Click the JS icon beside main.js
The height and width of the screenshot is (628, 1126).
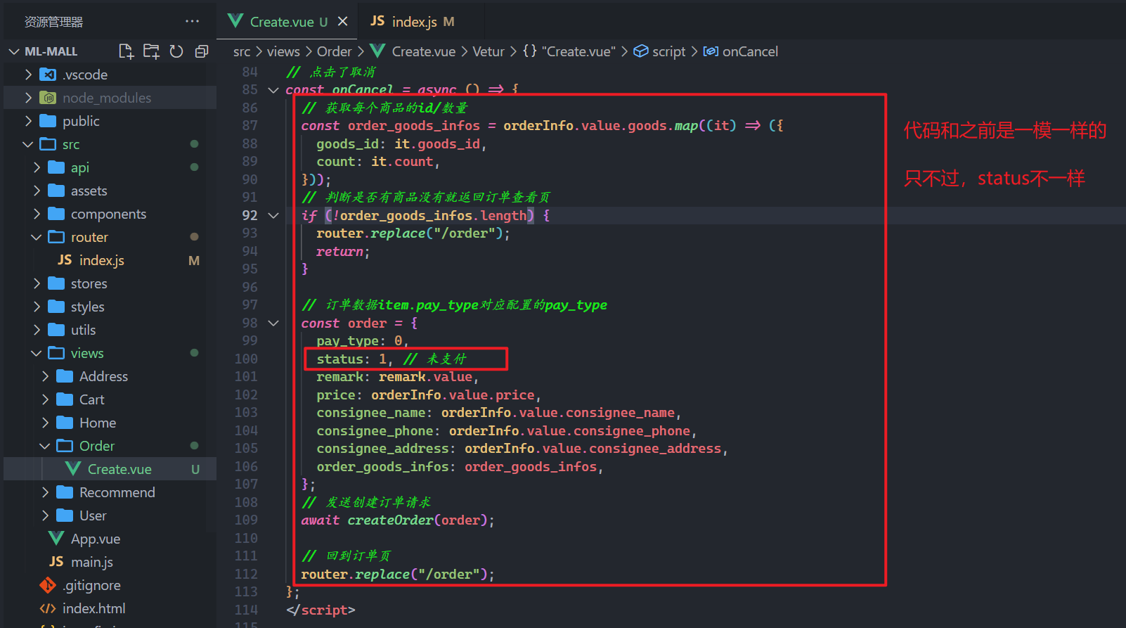[x=56, y=562]
